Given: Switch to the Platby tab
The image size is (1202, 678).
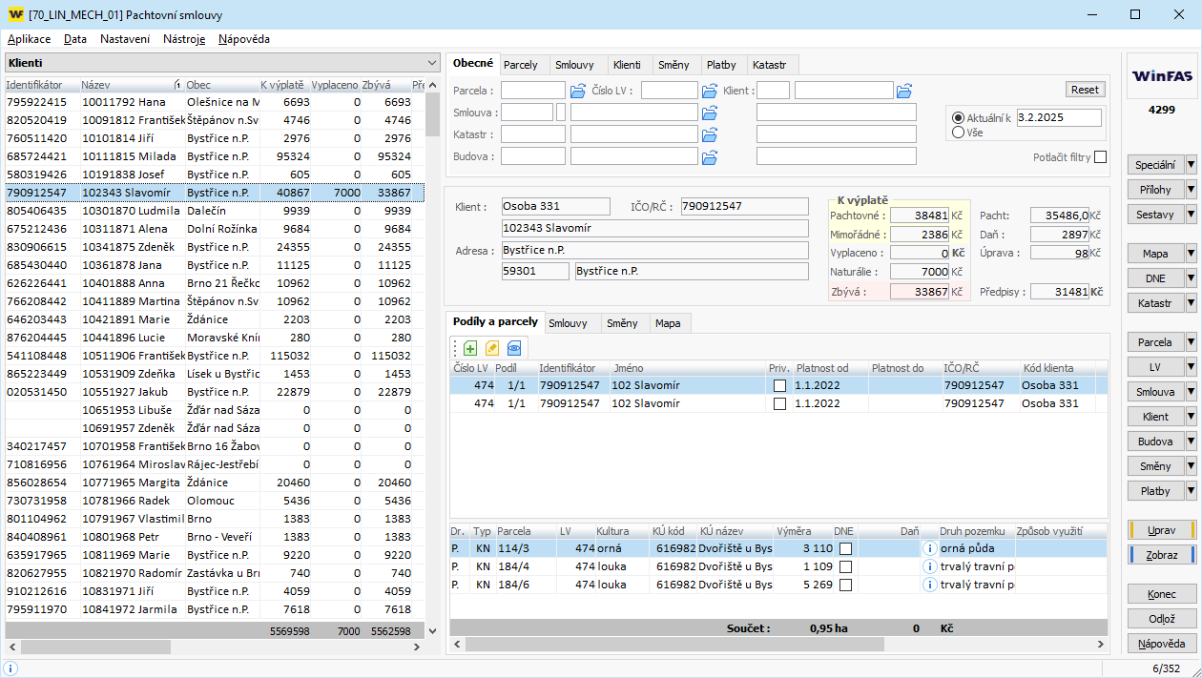Looking at the screenshot, I should [x=721, y=65].
